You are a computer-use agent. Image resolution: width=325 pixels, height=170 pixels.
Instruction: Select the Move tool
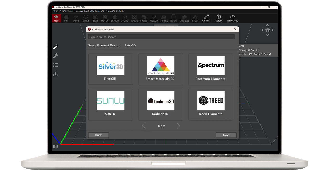tap(76, 18)
